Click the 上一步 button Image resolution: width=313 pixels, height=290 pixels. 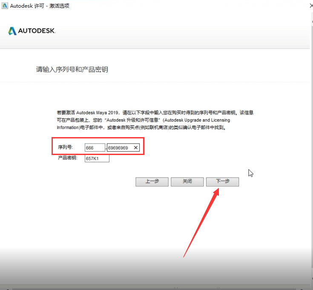152,182
